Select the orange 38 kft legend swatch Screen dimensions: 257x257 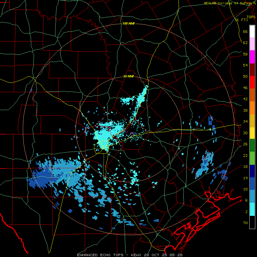coord(252,108)
